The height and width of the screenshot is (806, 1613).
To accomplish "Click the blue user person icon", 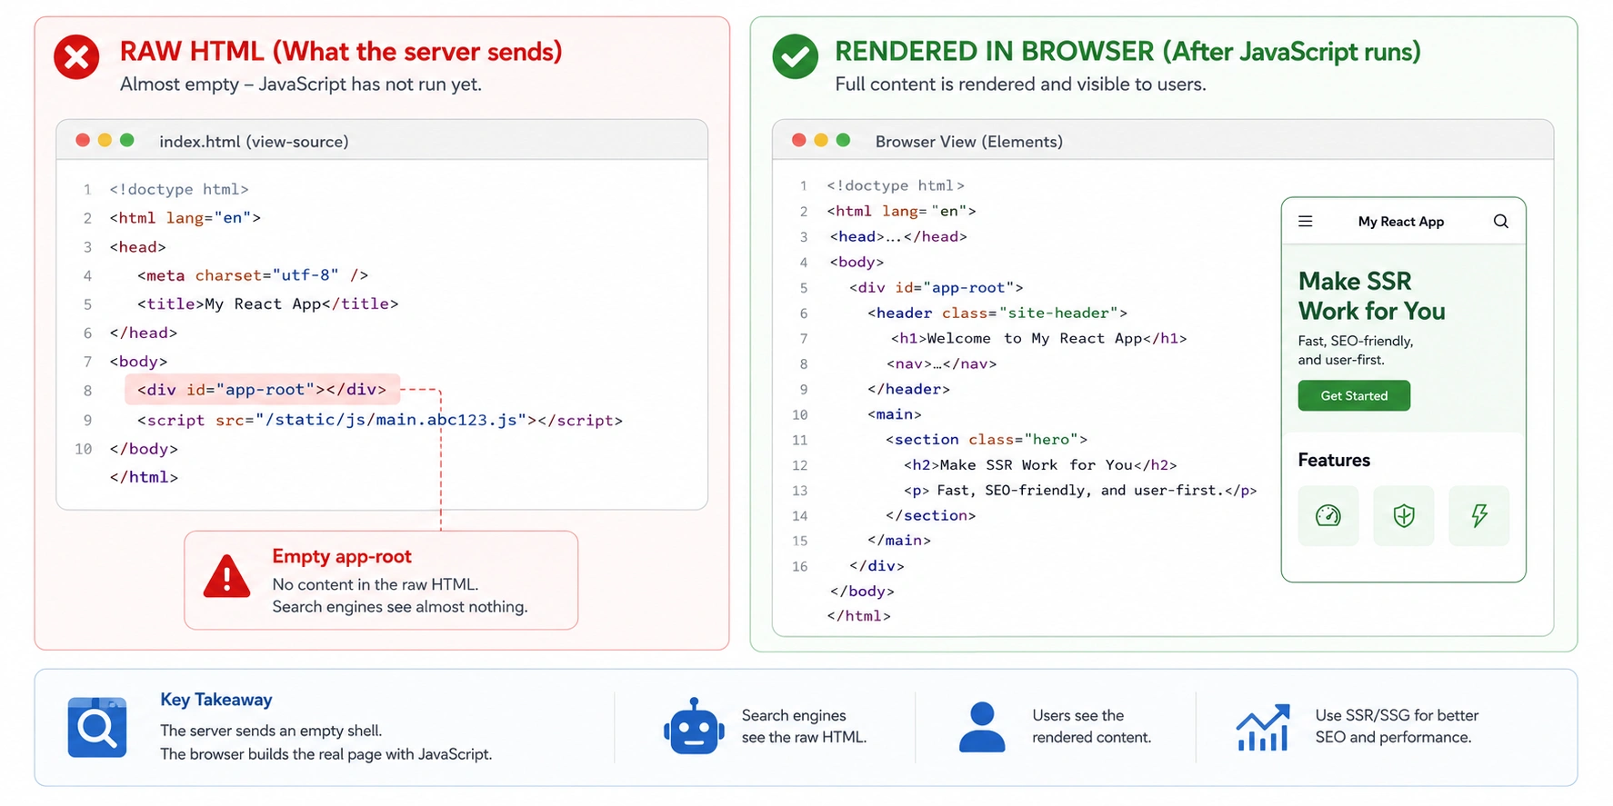I will point(982,726).
